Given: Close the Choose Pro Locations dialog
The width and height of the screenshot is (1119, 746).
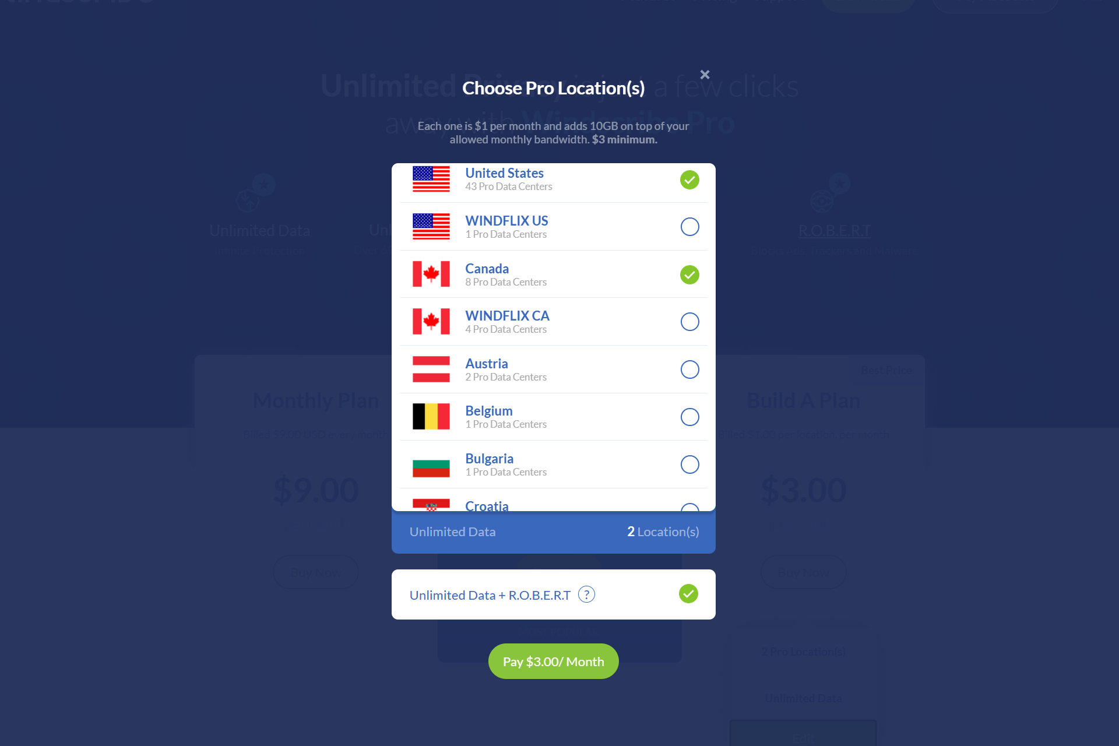Looking at the screenshot, I should point(705,75).
